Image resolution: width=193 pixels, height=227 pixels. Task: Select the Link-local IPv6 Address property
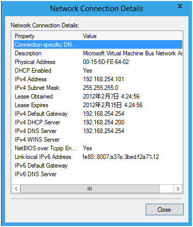point(43,157)
